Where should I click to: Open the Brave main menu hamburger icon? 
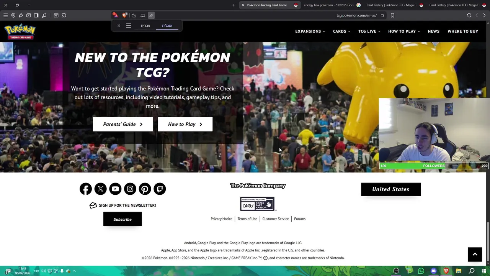pos(5,15)
